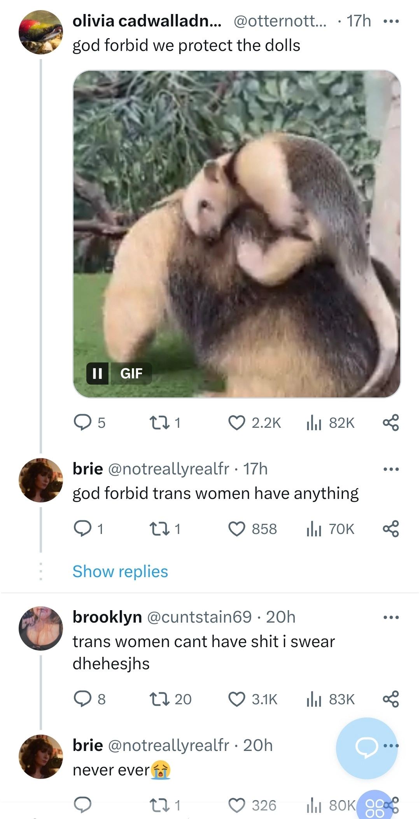Retweet brooklyn's tweet with 20 retweets
The width and height of the screenshot is (420, 819).
159,699
